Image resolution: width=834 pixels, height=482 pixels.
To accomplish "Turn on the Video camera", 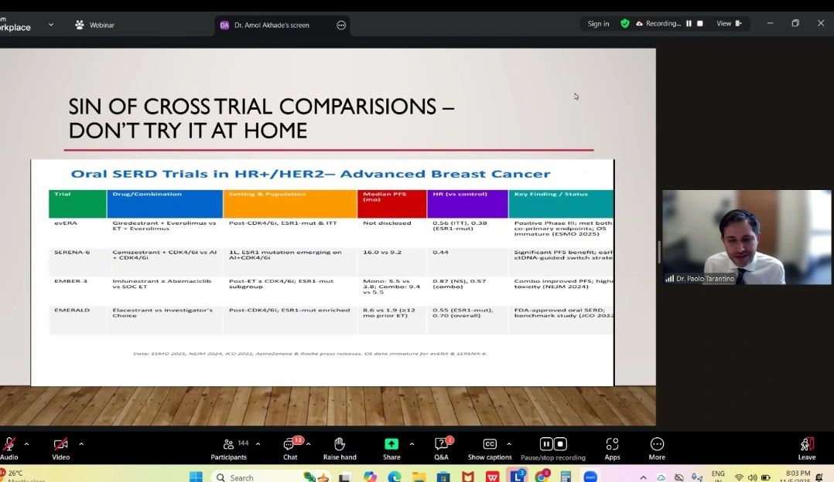I will [60, 444].
